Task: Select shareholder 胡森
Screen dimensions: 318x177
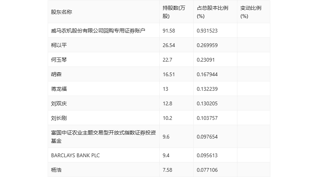Action: point(56,74)
